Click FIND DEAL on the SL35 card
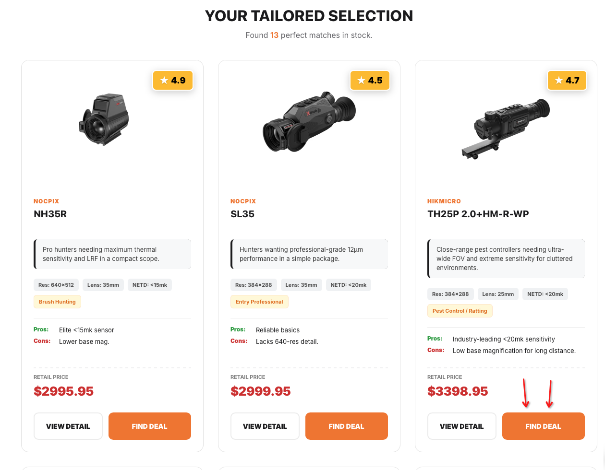The height and width of the screenshot is (470, 605). (x=346, y=426)
